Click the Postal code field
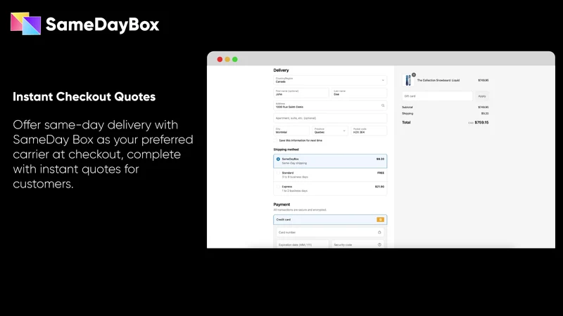The width and height of the screenshot is (563, 316). (369, 131)
